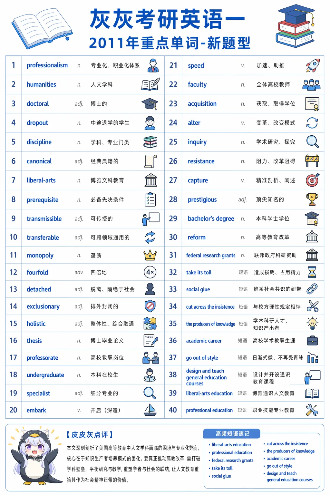The image size is (330, 495).
Task: Click the briefcase icon beside academic career
Action: [x=312, y=340]
